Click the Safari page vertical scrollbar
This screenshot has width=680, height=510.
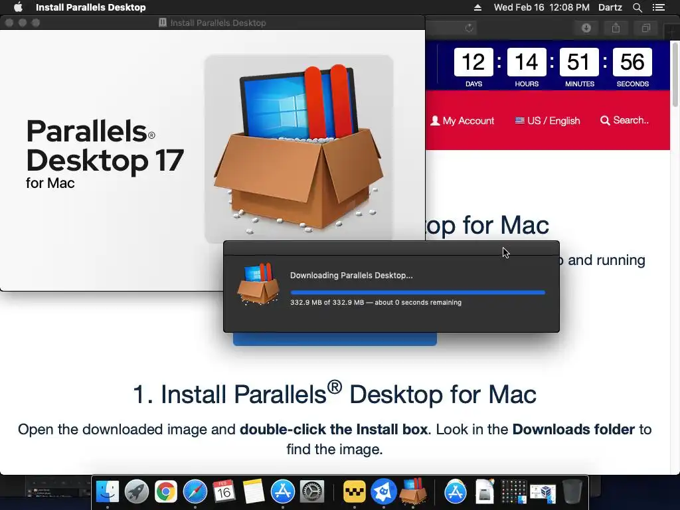pos(675,74)
